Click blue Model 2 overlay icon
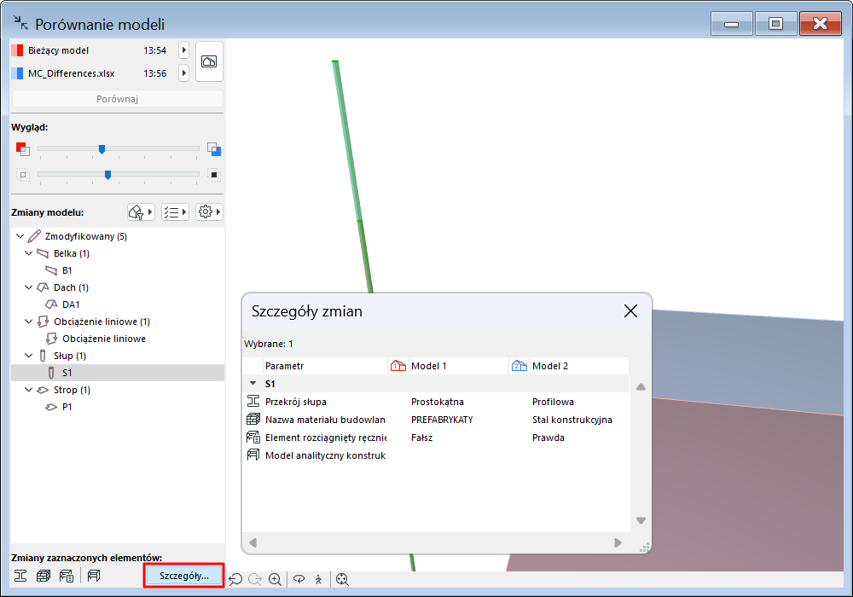This screenshot has height=597, width=853. coord(214,149)
